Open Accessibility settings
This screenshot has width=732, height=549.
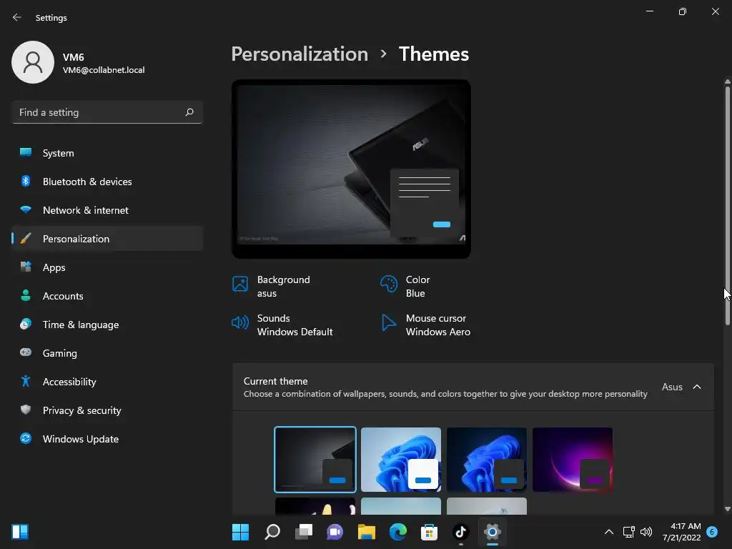coord(107,382)
